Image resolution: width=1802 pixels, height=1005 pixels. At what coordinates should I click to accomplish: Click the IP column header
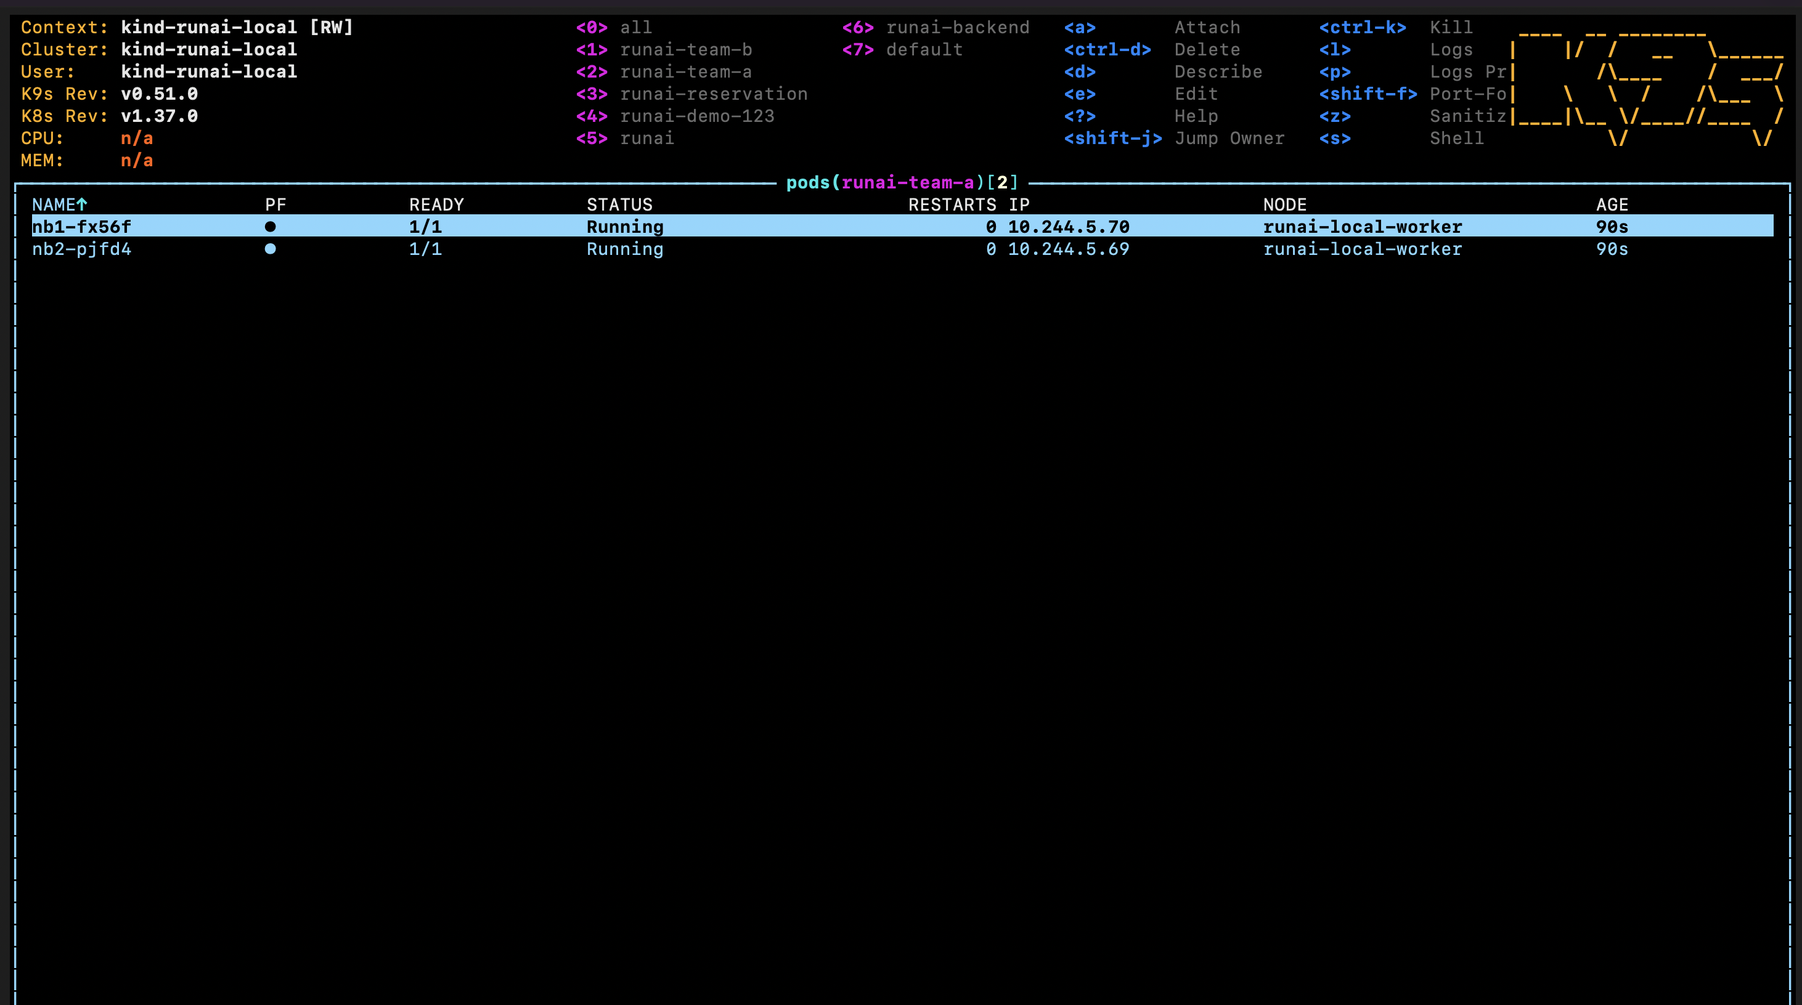click(x=1019, y=204)
